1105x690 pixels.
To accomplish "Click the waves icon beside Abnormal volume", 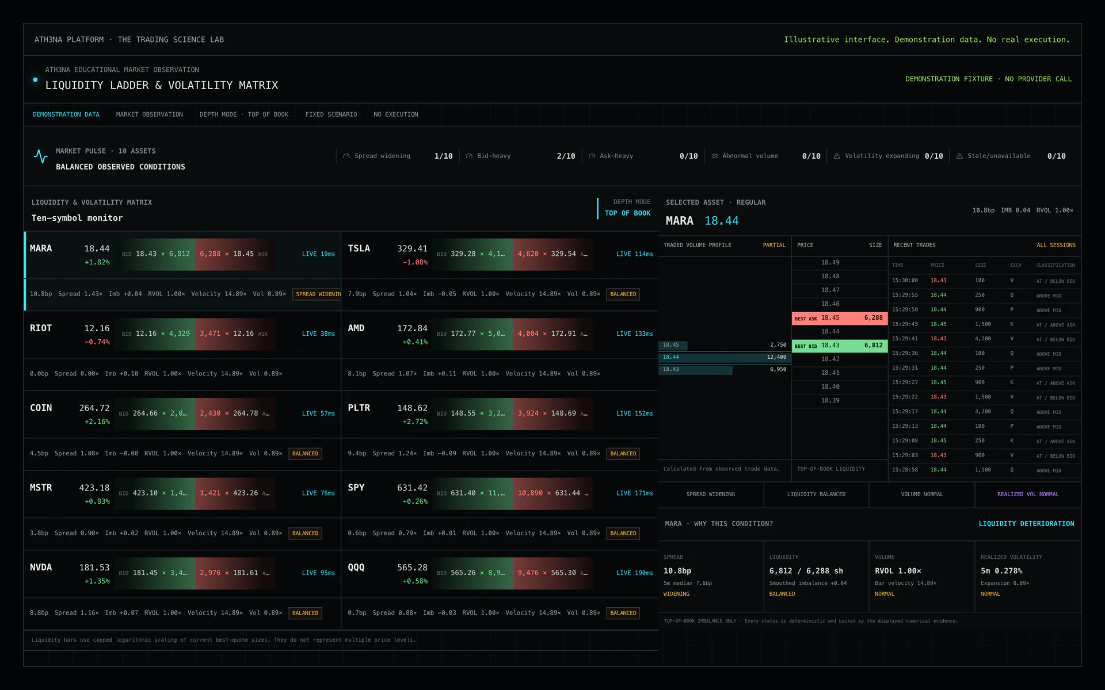I will click(714, 156).
